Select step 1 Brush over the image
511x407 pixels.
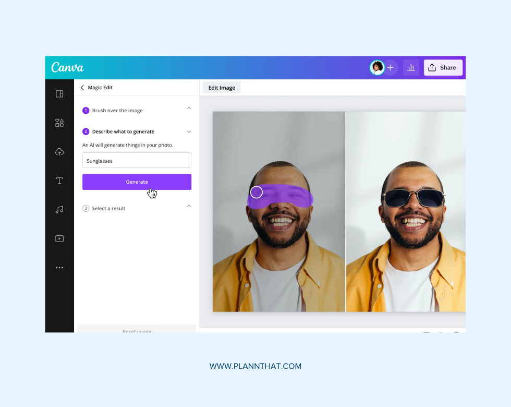pos(113,110)
